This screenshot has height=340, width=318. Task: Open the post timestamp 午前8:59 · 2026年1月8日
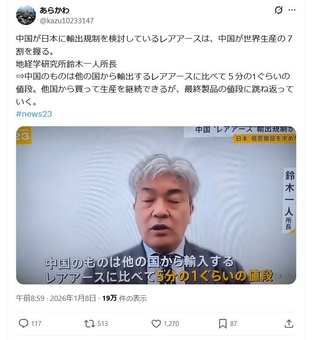click(56, 298)
